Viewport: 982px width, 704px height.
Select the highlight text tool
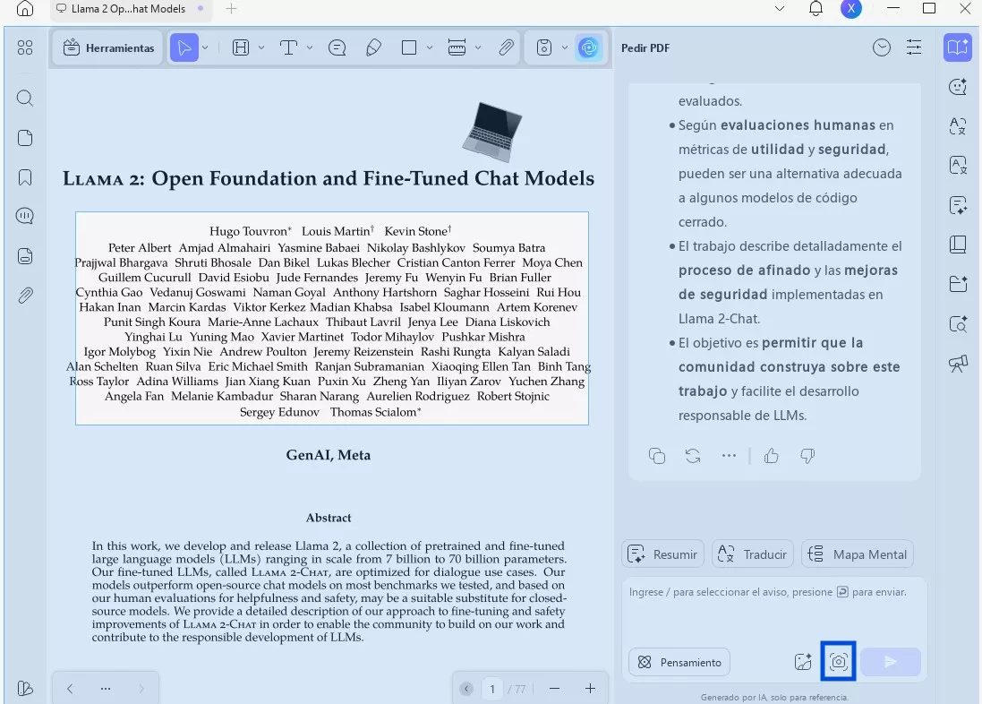pyautogui.click(x=241, y=47)
